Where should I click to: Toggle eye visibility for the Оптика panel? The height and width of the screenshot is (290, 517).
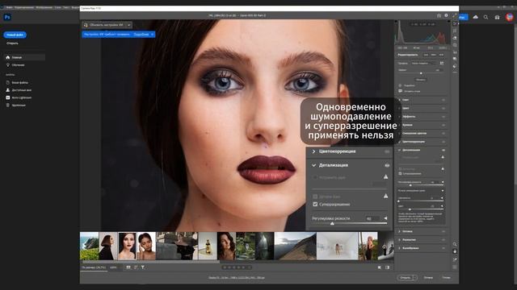point(443,231)
